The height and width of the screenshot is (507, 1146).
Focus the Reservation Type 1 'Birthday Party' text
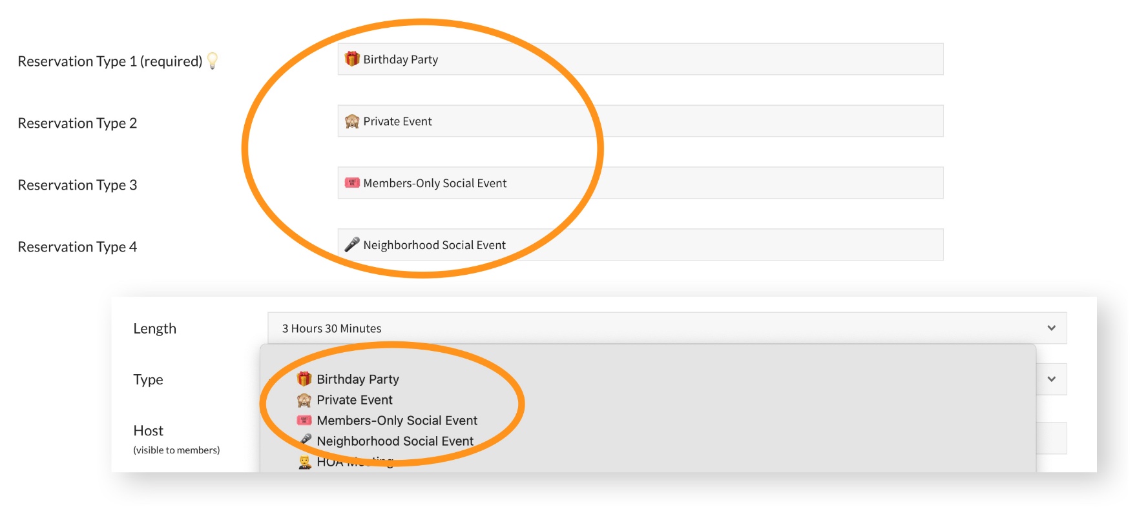401,59
